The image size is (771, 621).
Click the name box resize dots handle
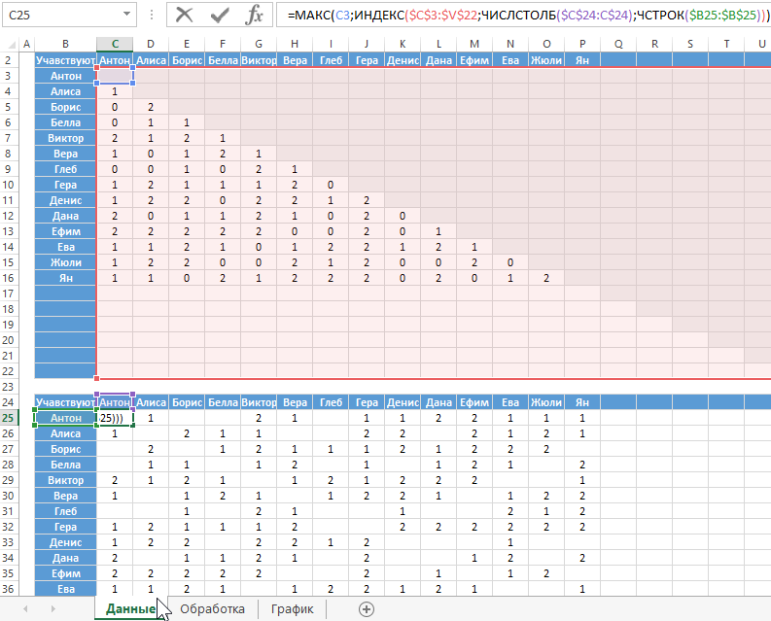153,16
